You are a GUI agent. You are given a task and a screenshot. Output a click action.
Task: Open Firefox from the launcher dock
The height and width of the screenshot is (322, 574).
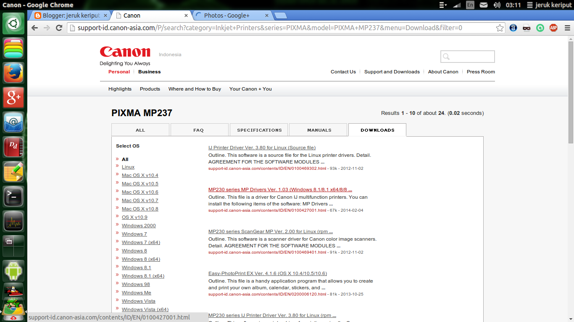pyautogui.click(x=13, y=72)
